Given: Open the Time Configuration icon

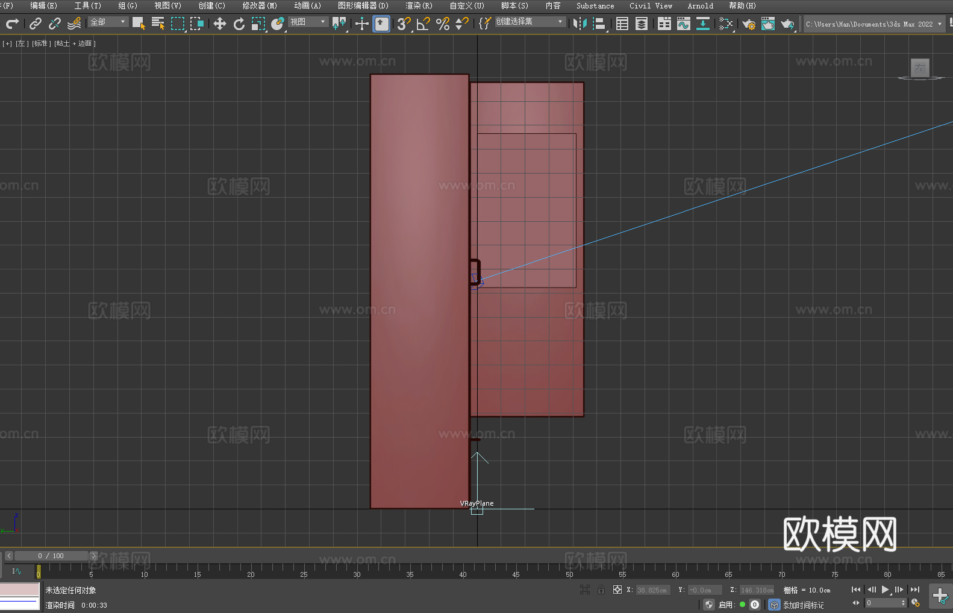Looking at the screenshot, I should click(x=916, y=603).
